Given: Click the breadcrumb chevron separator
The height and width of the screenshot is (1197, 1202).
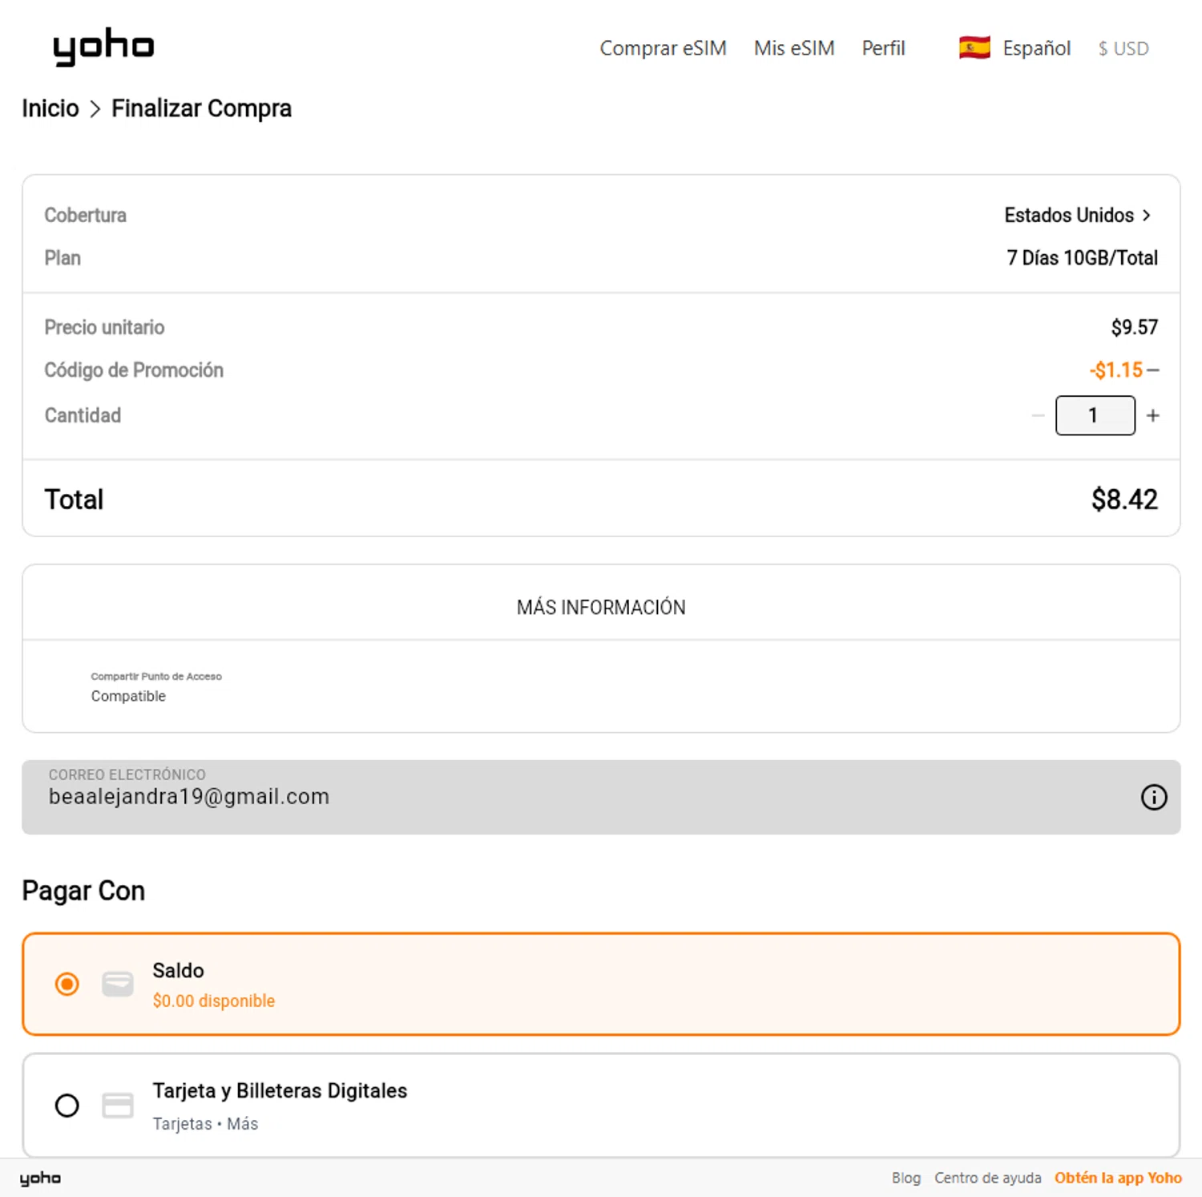Looking at the screenshot, I should pos(95,108).
